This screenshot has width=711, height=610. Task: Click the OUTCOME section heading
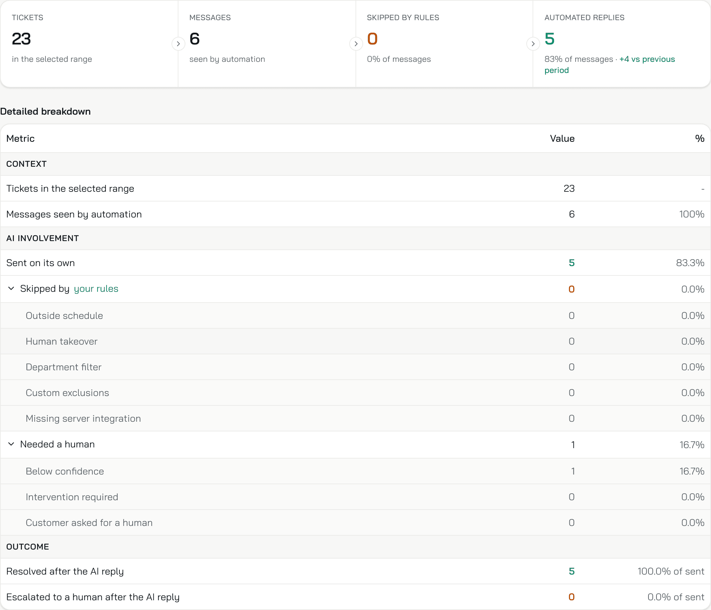click(28, 547)
